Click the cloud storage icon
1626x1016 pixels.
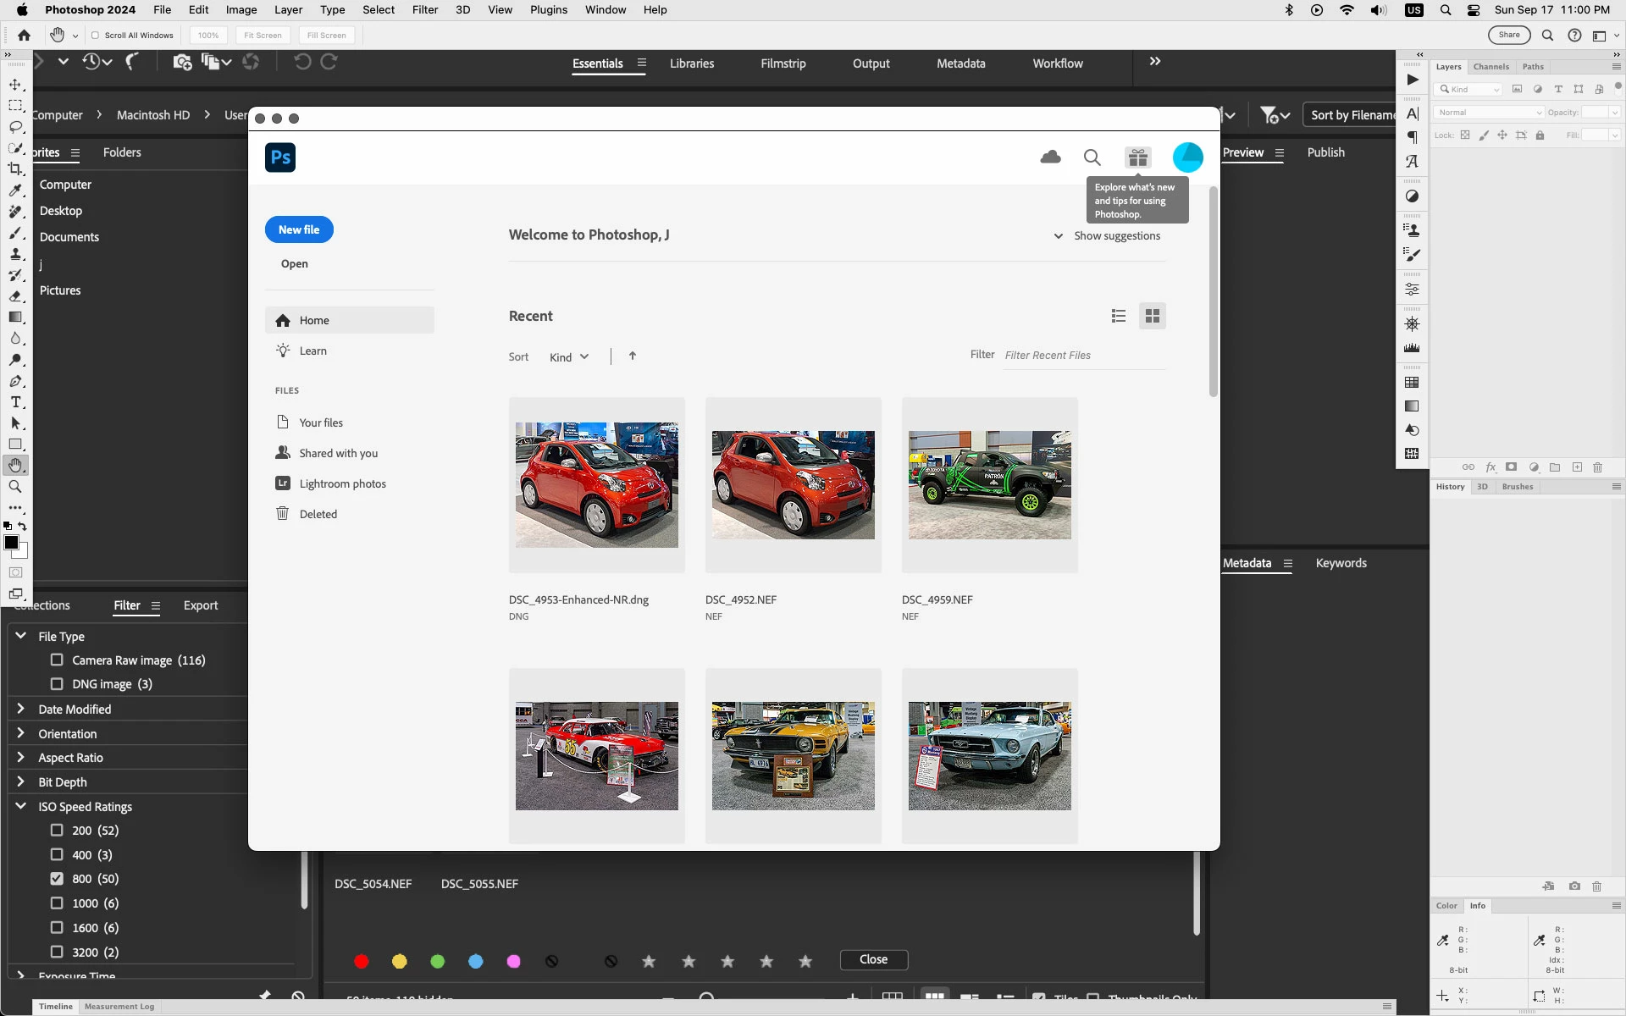pos(1050,157)
